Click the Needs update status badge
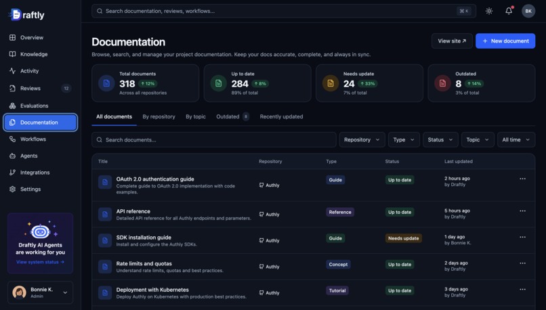 coord(403,238)
